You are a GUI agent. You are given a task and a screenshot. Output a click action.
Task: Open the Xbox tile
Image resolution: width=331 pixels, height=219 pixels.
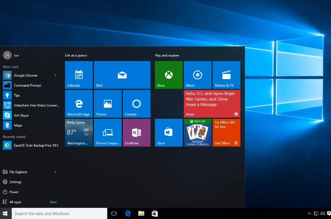[169, 75]
